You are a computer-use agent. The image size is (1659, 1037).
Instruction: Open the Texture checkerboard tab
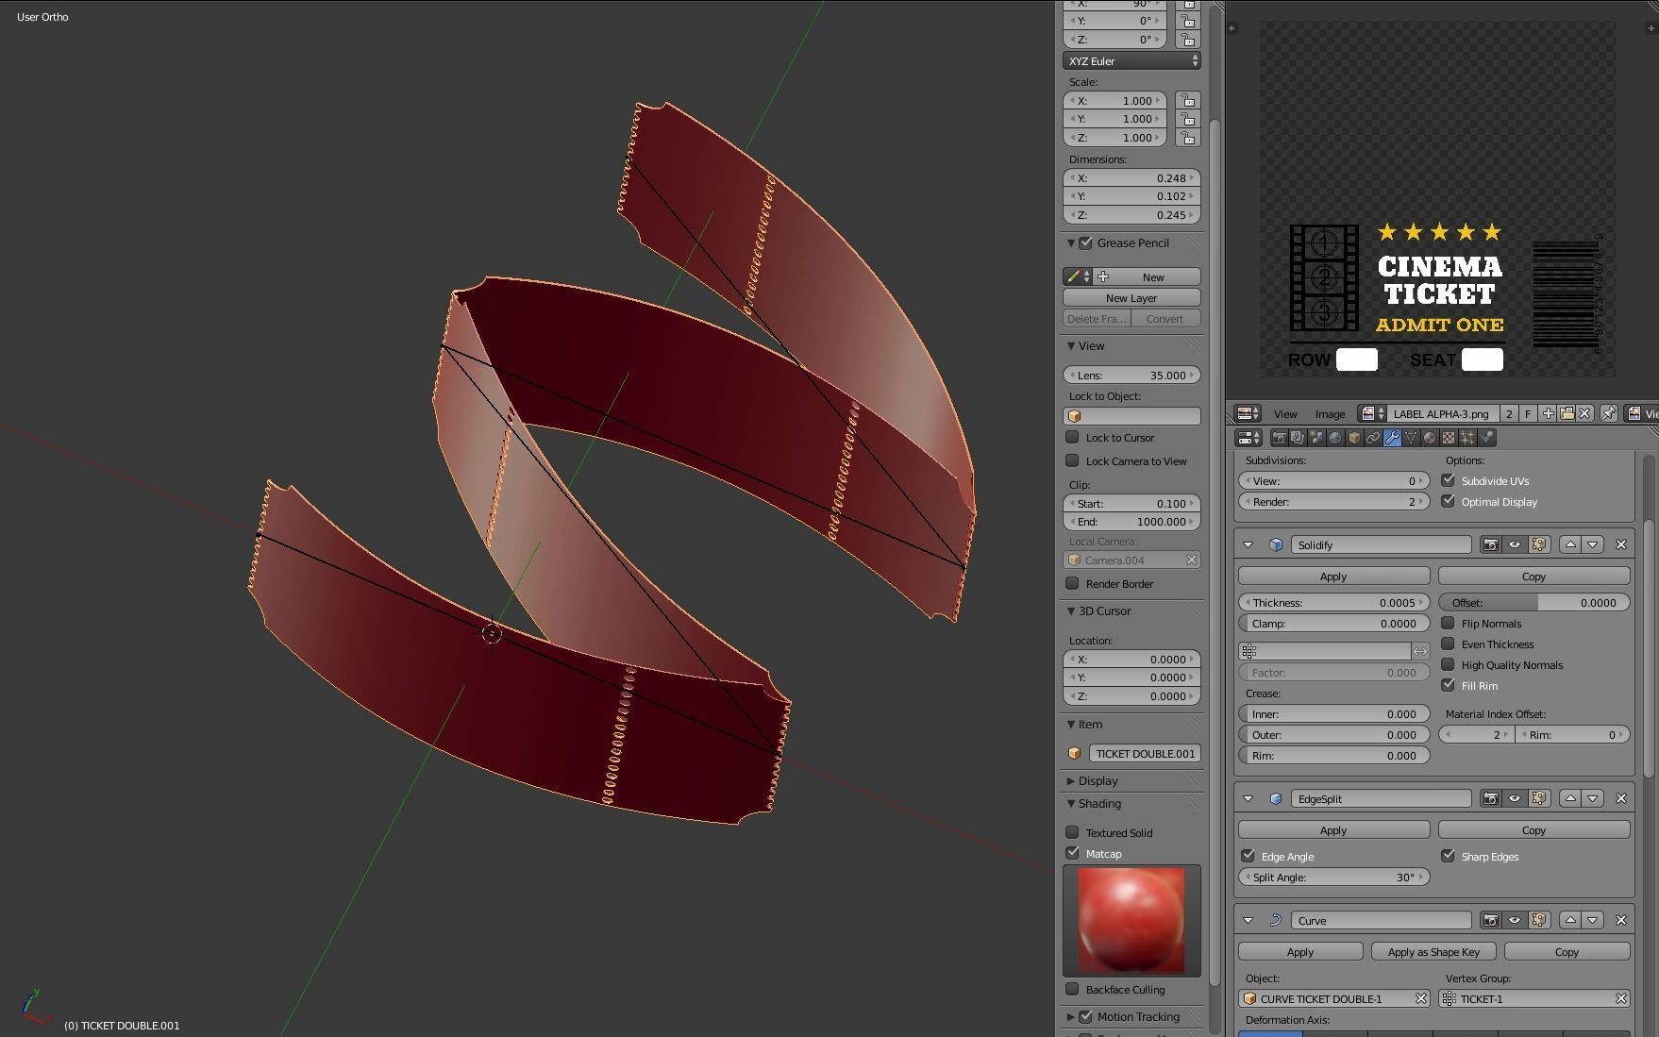pyautogui.click(x=1449, y=438)
